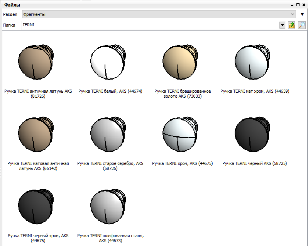Select античная латунь AKS (81726) handle thumbnail
The width and height of the screenshot is (308, 246).
click(36, 62)
